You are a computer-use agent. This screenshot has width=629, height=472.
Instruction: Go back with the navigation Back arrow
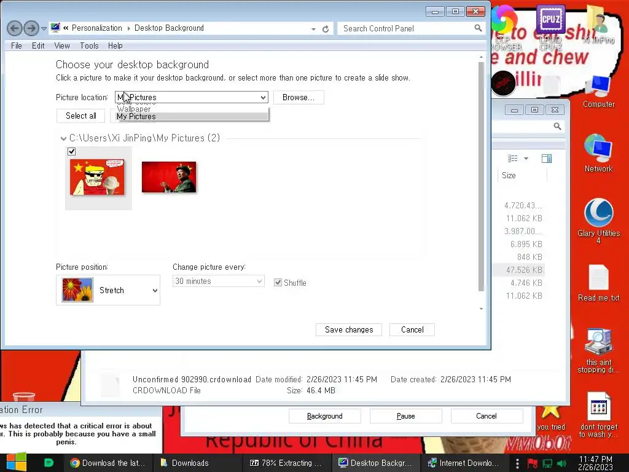click(15, 28)
